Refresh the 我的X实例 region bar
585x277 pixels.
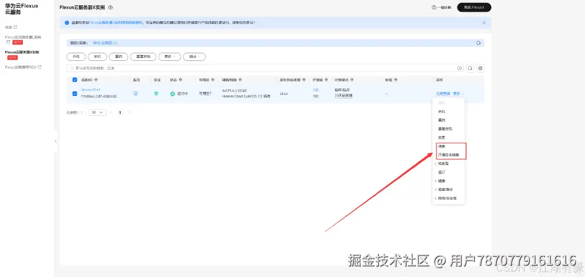(x=479, y=43)
